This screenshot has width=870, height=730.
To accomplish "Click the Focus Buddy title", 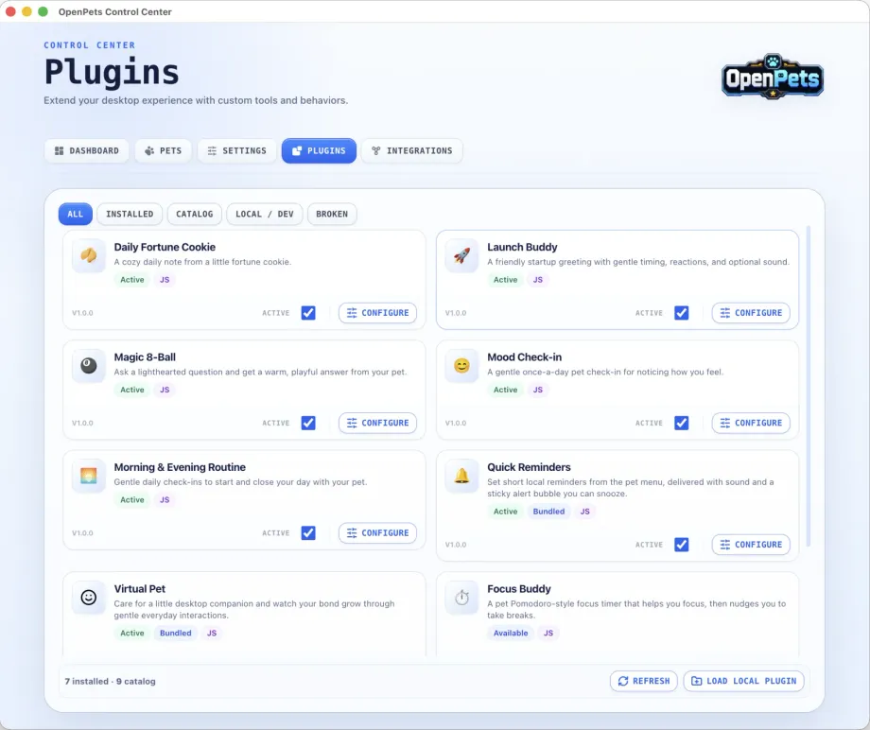I will click(519, 588).
